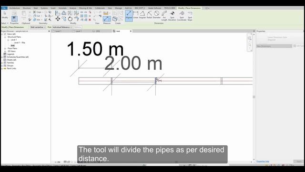Viewport: 305px width, 172px height.
Task: Open the Wall centerline placement dropdown
Action: click(x=38, y=27)
